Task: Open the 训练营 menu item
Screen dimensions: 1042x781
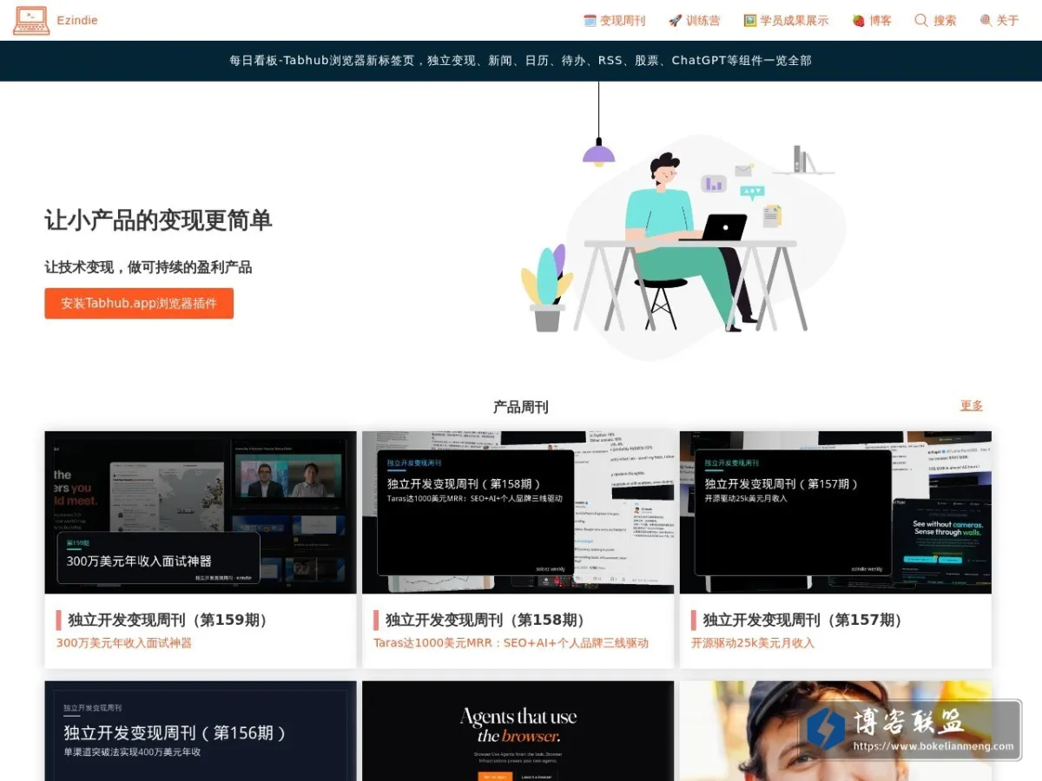Action: (x=694, y=20)
